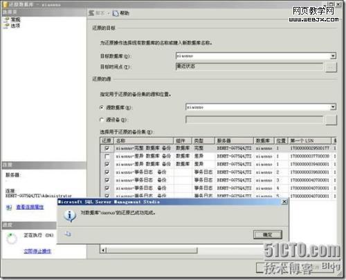The image size is (346, 280).
Task: Click the 源设备 browse button beside the disabled field
Action: coord(331,120)
